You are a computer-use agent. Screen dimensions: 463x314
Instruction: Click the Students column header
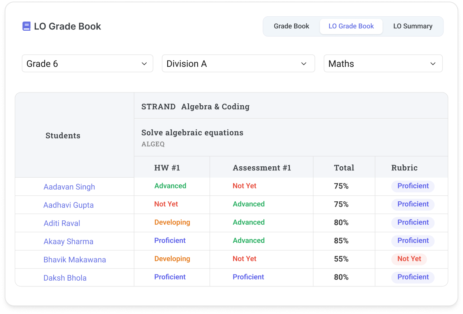pos(63,136)
